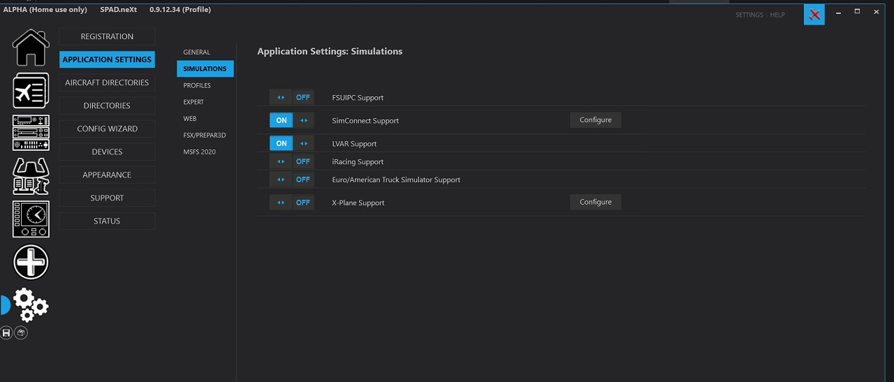
Task: Click the red X icon near Help
Action: click(x=814, y=14)
